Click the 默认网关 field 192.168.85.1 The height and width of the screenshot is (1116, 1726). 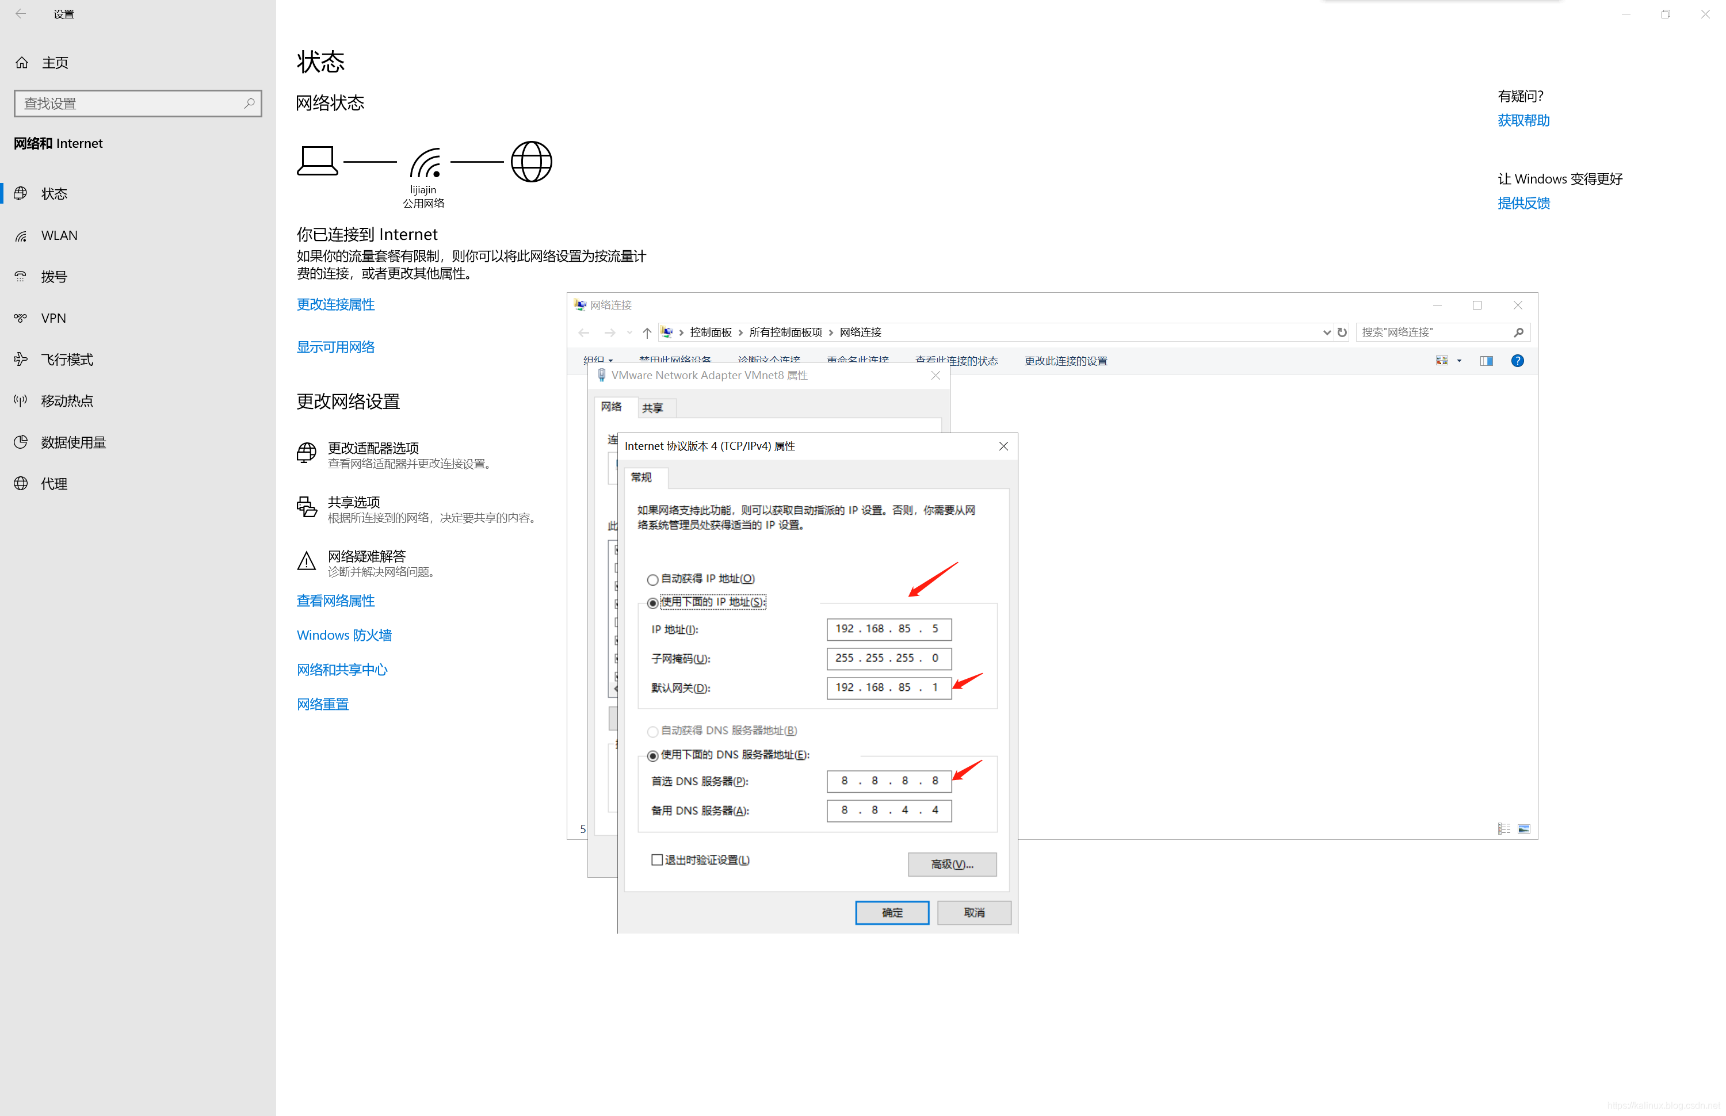(x=888, y=687)
